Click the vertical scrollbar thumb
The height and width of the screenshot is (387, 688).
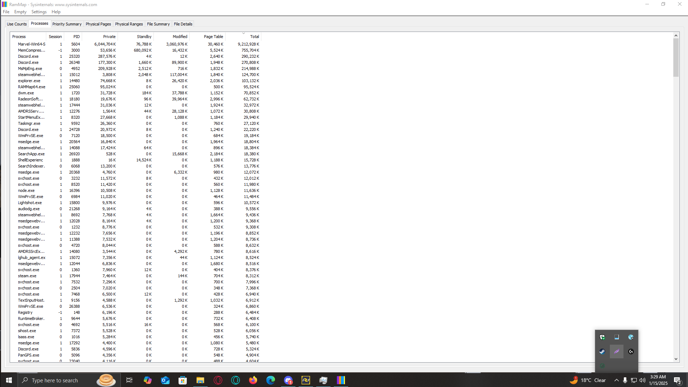676,58
